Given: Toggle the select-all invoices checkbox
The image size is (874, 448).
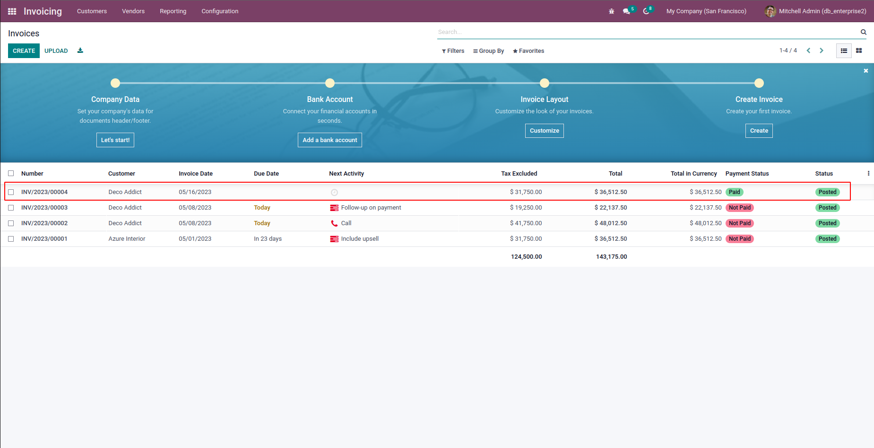Looking at the screenshot, I should [x=11, y=173].
